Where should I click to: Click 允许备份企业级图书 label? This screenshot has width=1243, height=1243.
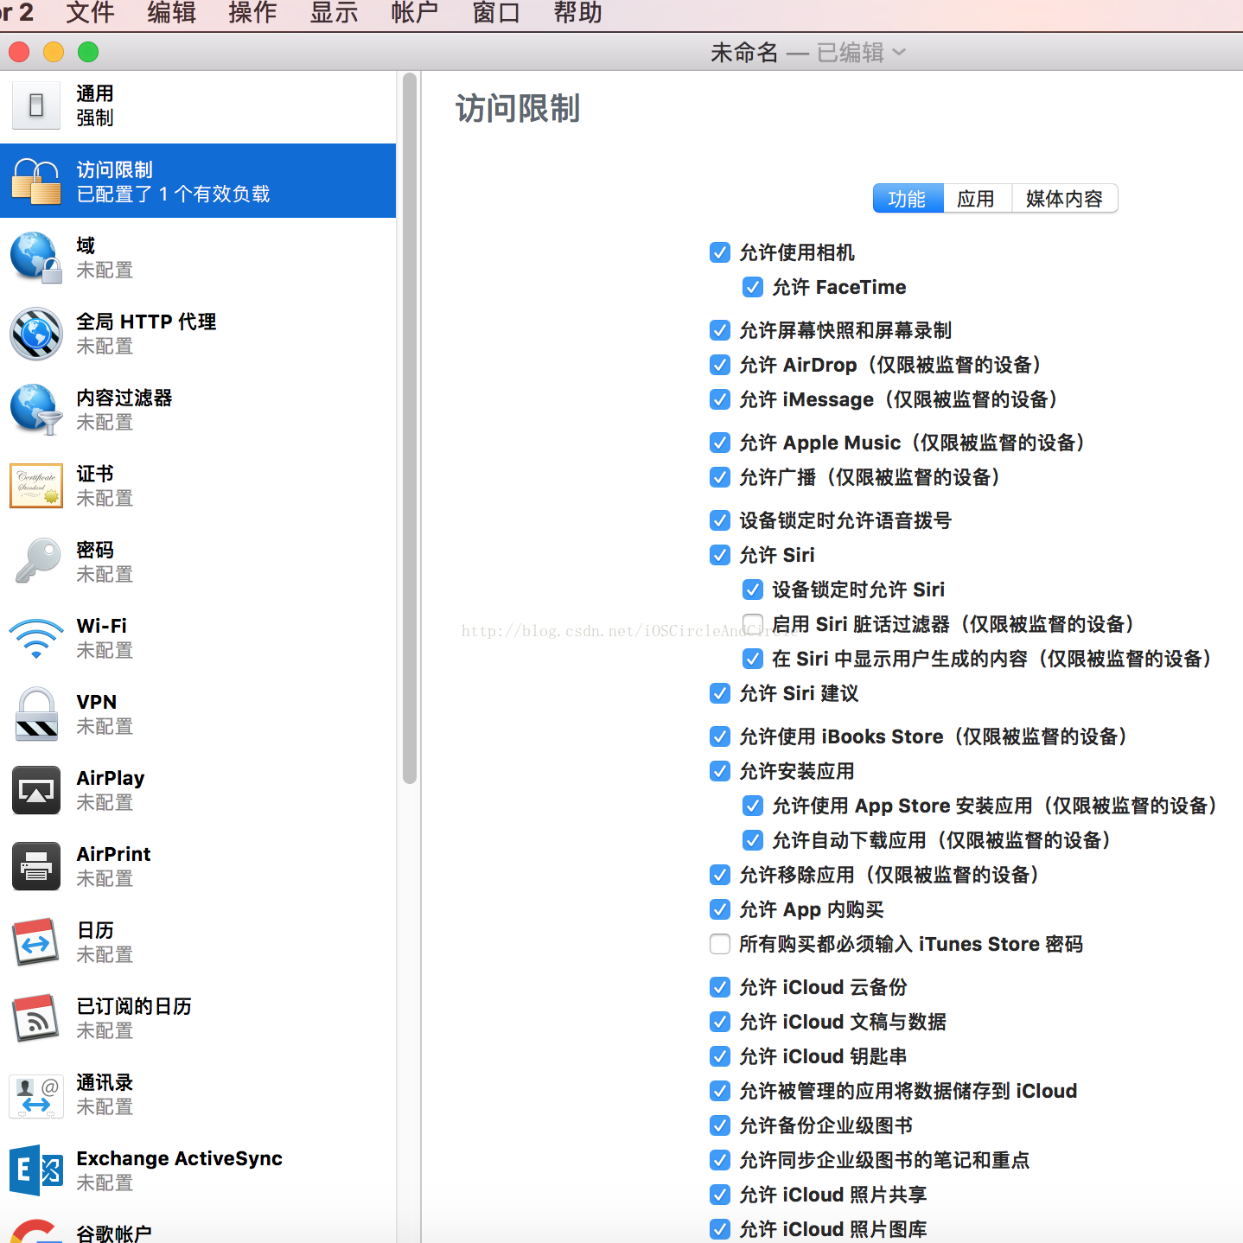coord(826,1125)
